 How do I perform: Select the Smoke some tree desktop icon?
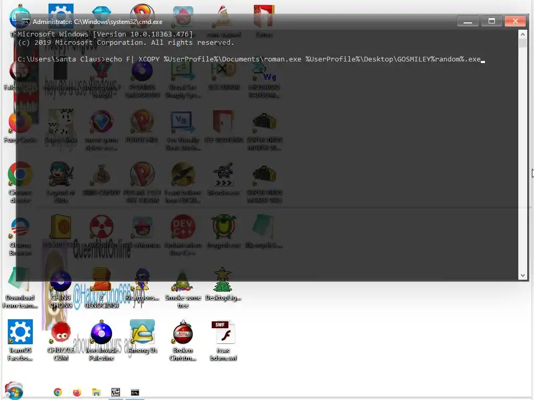coord(183,289)
